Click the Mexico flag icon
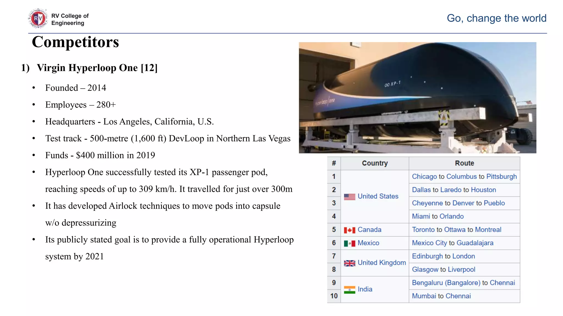Image resolution: width=563 pixels, height=316 pixels. [349, 243]
